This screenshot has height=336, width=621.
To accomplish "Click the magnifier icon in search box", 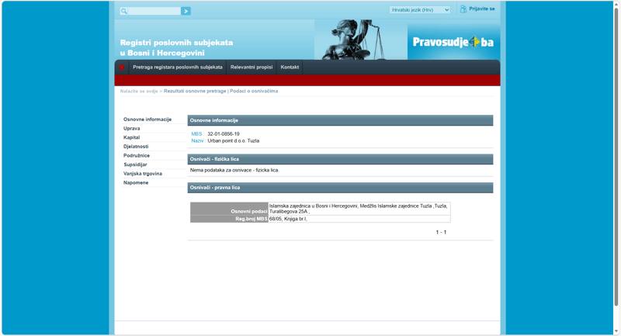I will click(x=124, y=11).
